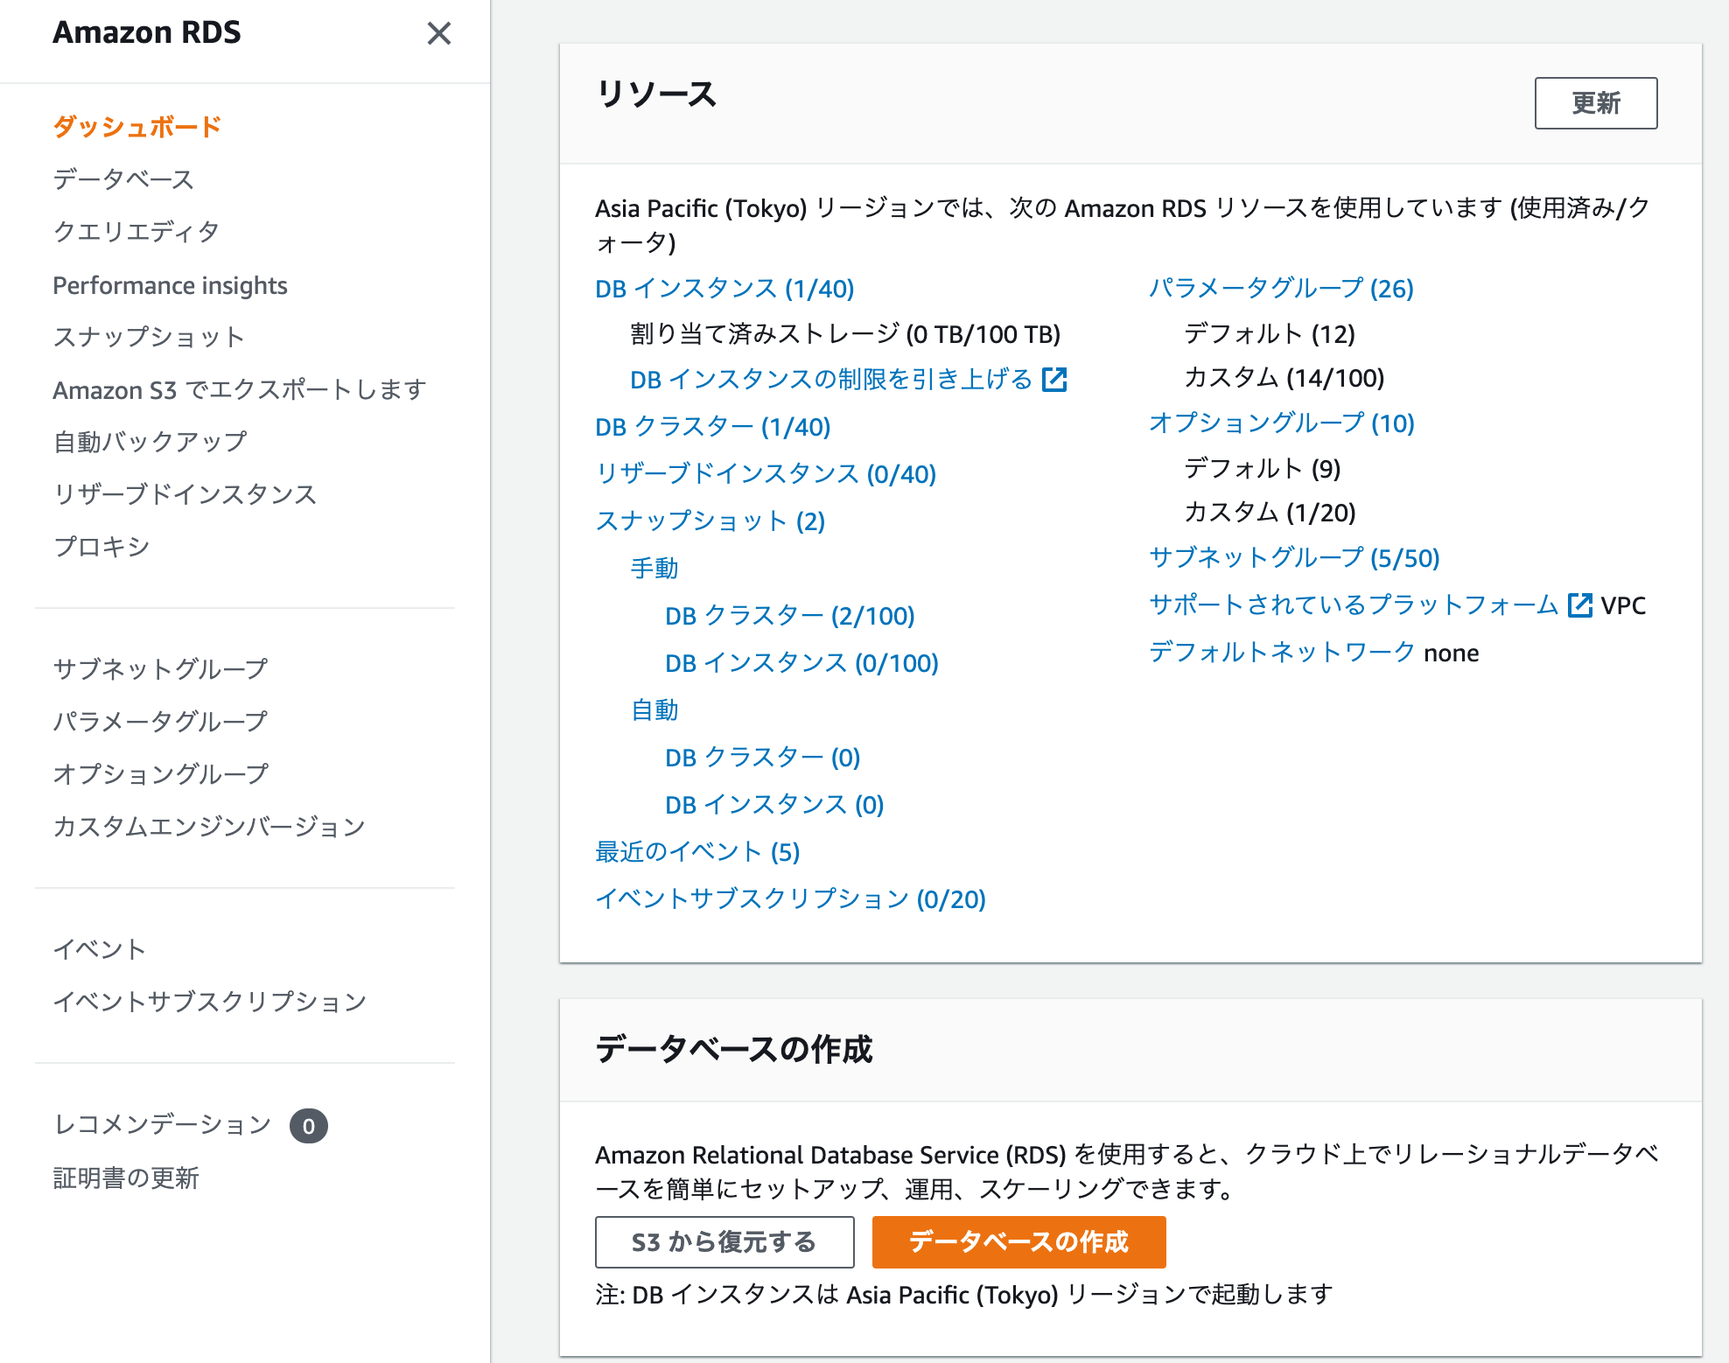
Task: Open DB インスタンス (0/100) manual snapshots link
Action: [x=801, y=663]
